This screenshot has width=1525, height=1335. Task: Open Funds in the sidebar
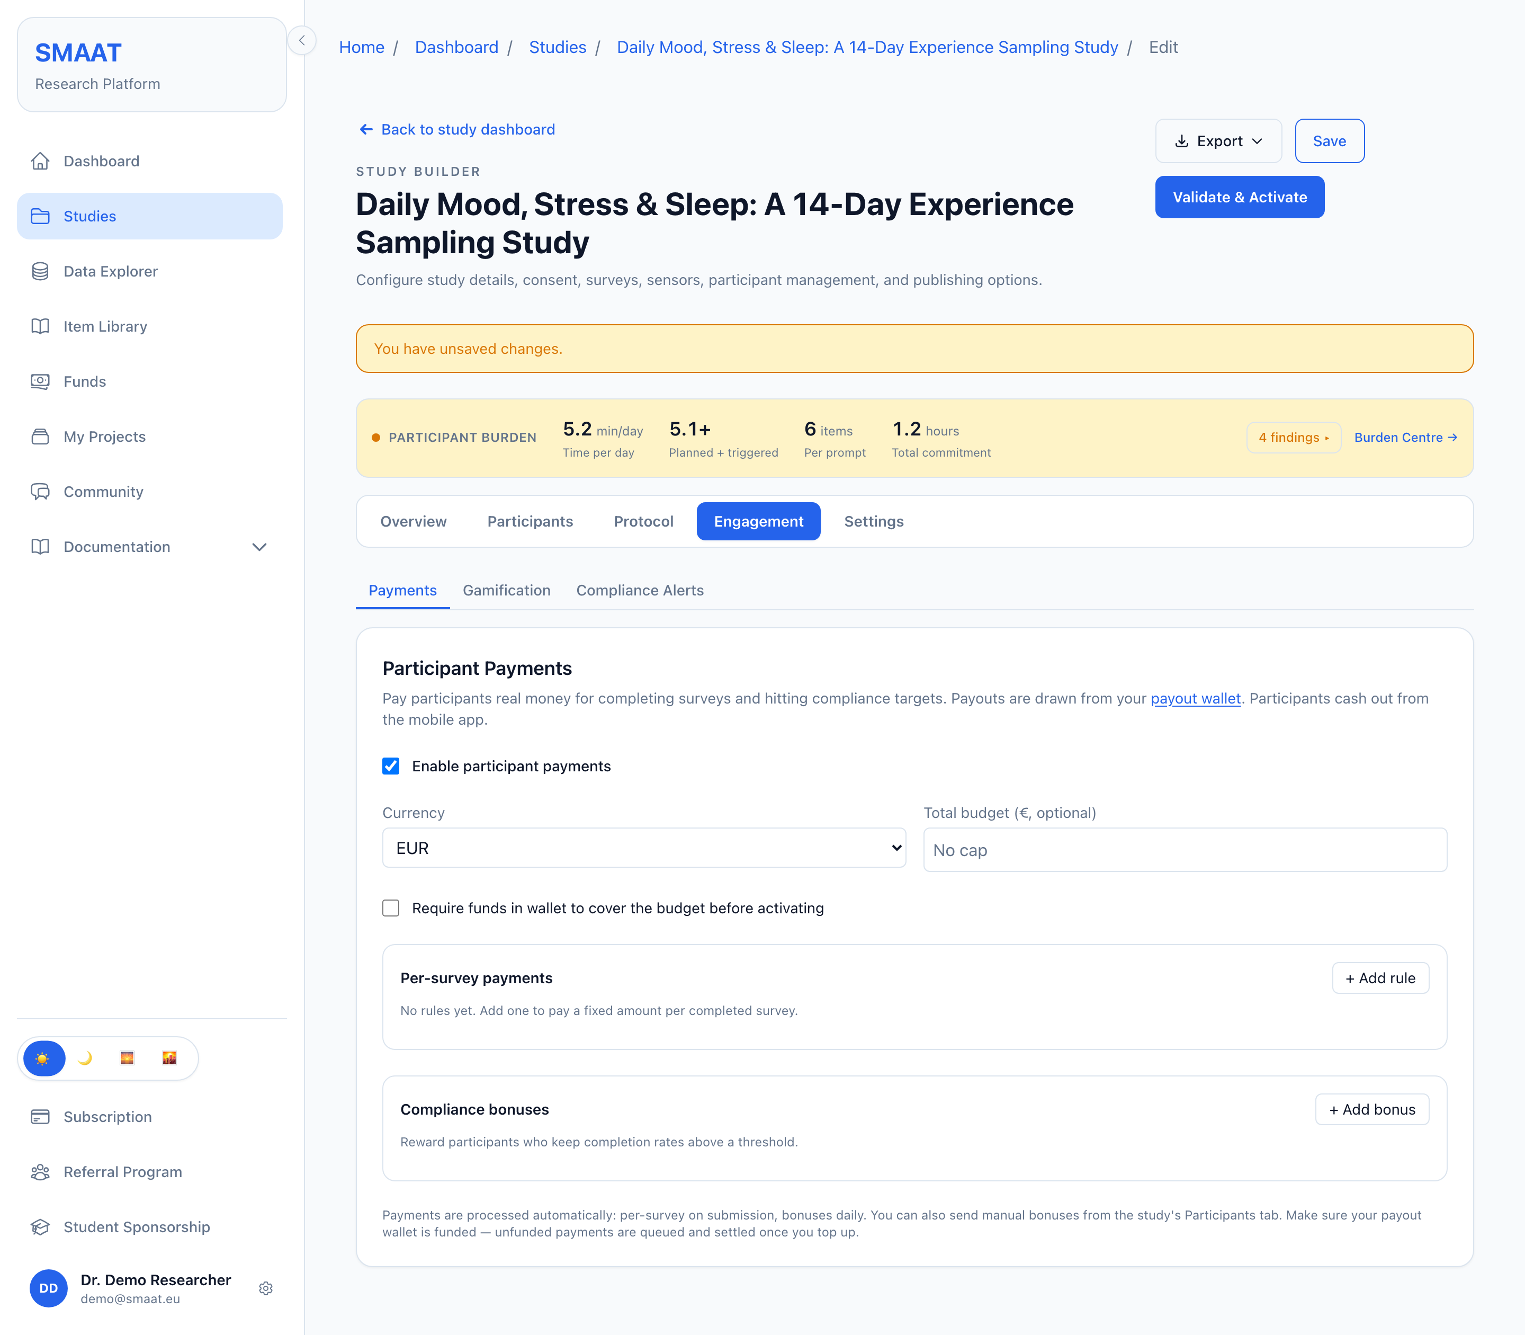[x=150, y=381]
